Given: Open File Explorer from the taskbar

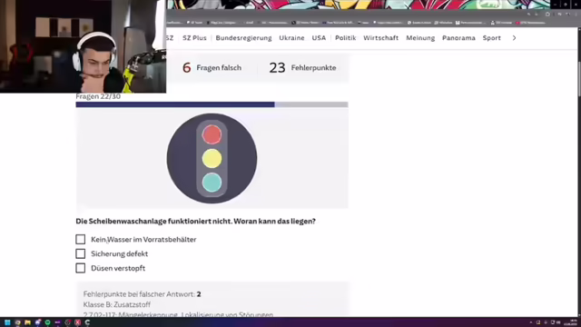Looking at the screenshot, I should point(27,322).
